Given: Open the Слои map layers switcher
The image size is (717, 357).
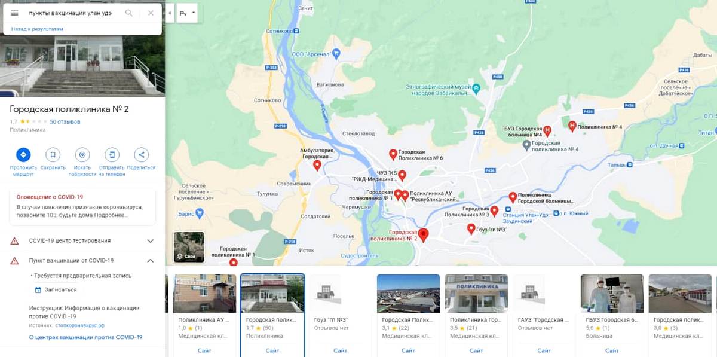Looking at the screenshot, I should click(189, 247).
